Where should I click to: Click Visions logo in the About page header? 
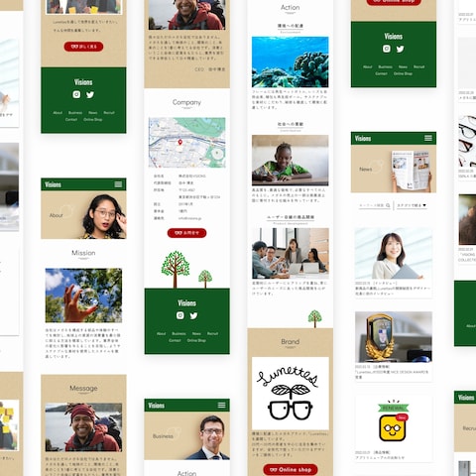53,184
